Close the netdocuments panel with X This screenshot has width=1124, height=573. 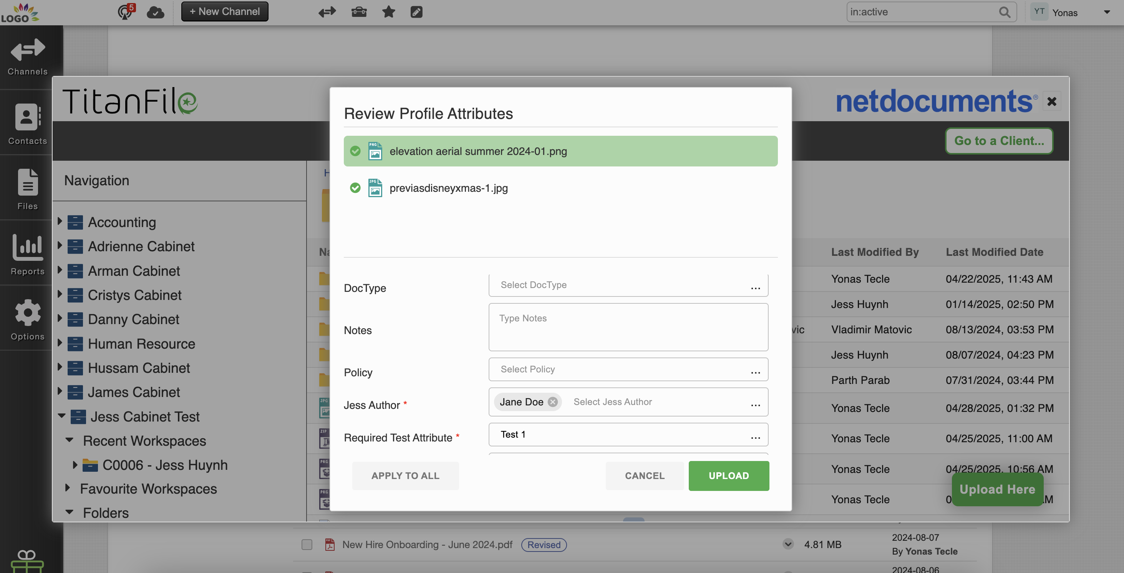click(x=1051, y=102)
